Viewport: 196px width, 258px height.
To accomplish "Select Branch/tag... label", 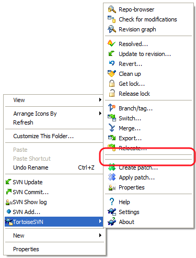I will 136,108.
